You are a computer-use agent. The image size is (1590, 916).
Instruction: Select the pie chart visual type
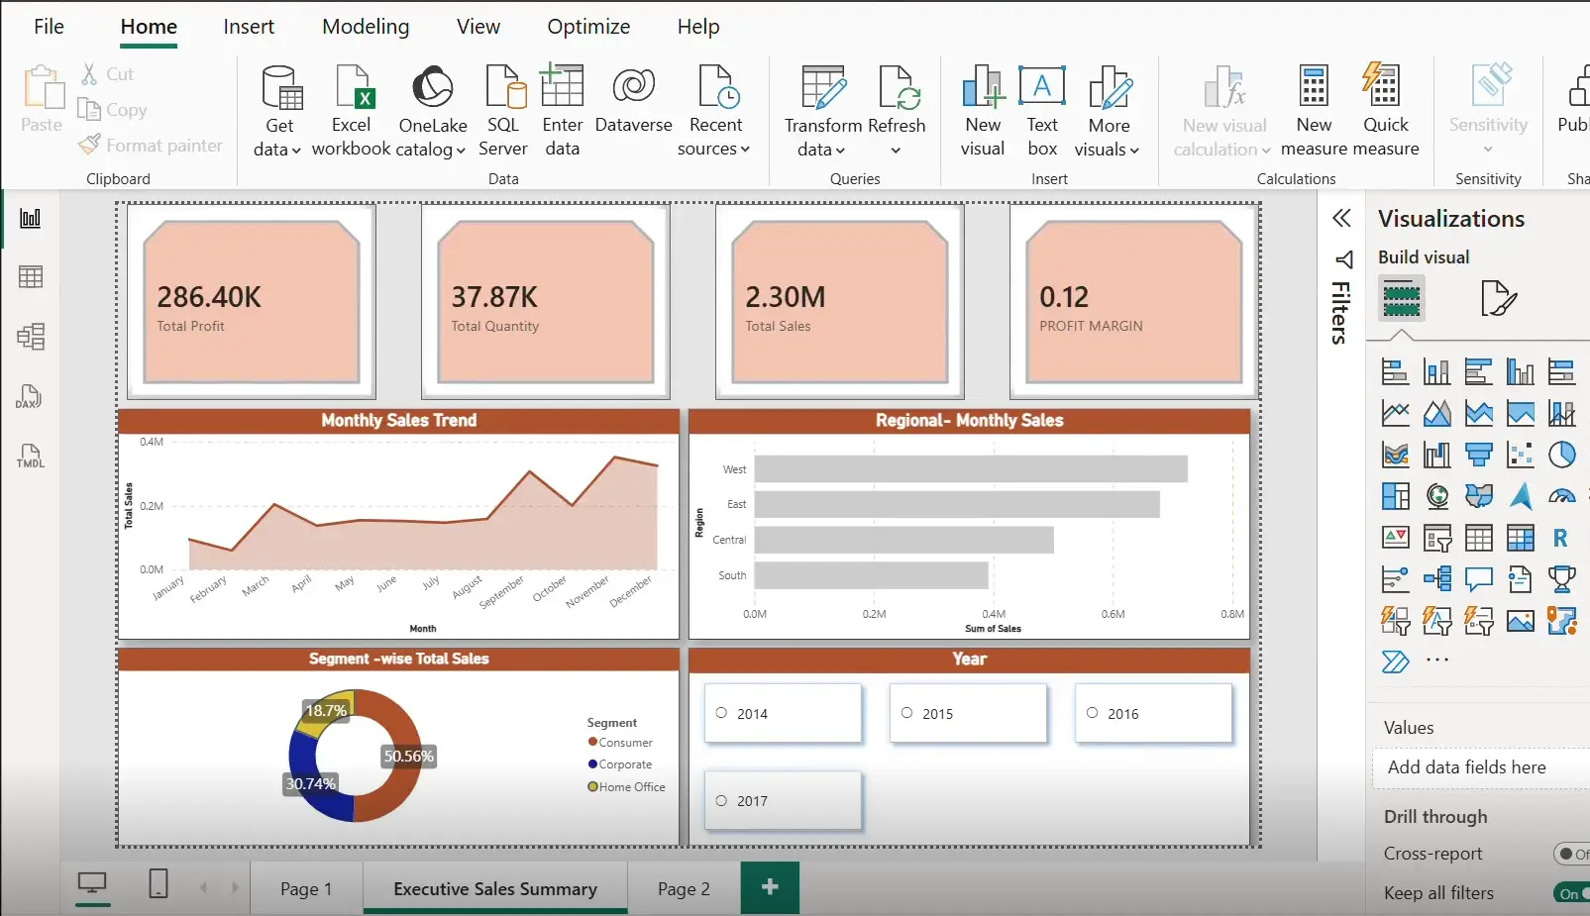pyautogui.click(x=1562, y=455)
